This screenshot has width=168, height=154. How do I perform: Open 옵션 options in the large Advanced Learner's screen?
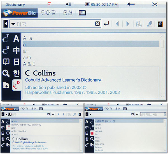click(67, 13)
